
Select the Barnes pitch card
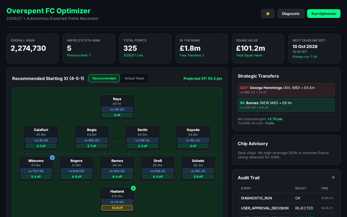(x=117, y=169)
